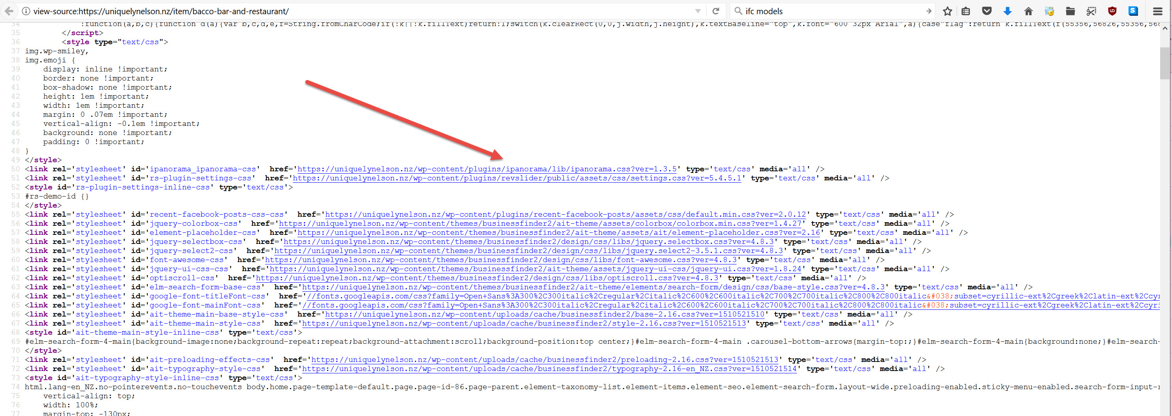Show bookmarks list icon

tap(965, 11)
